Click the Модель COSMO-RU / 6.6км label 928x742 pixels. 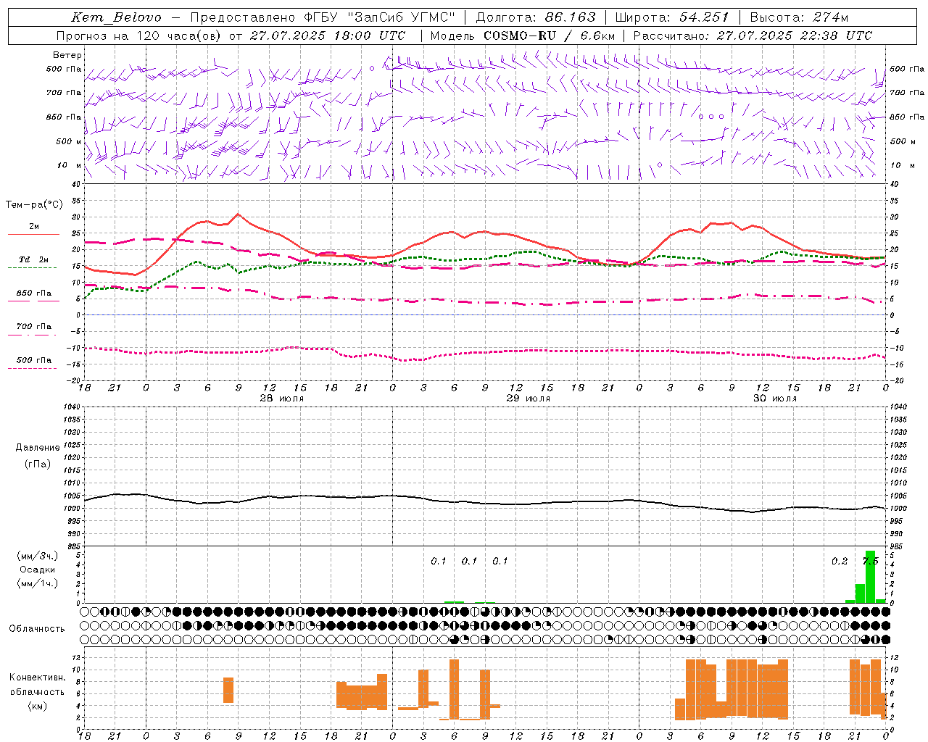point(523,36)
